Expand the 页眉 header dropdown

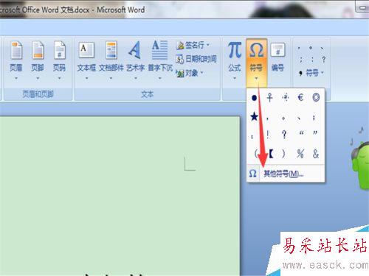[x=16, y=79]
